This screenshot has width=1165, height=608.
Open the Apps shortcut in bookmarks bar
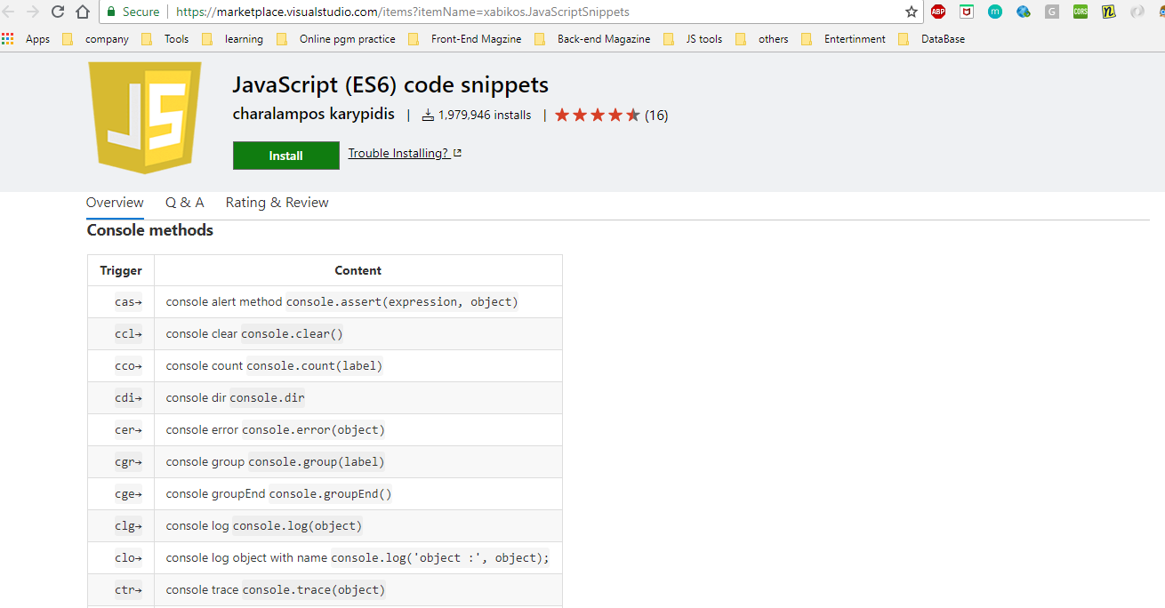click(x=27, y=39)
